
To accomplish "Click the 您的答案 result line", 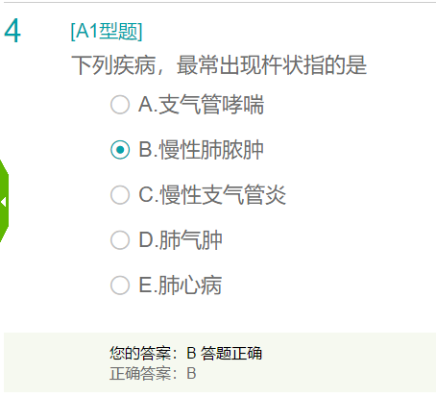I will click(185, 353).
